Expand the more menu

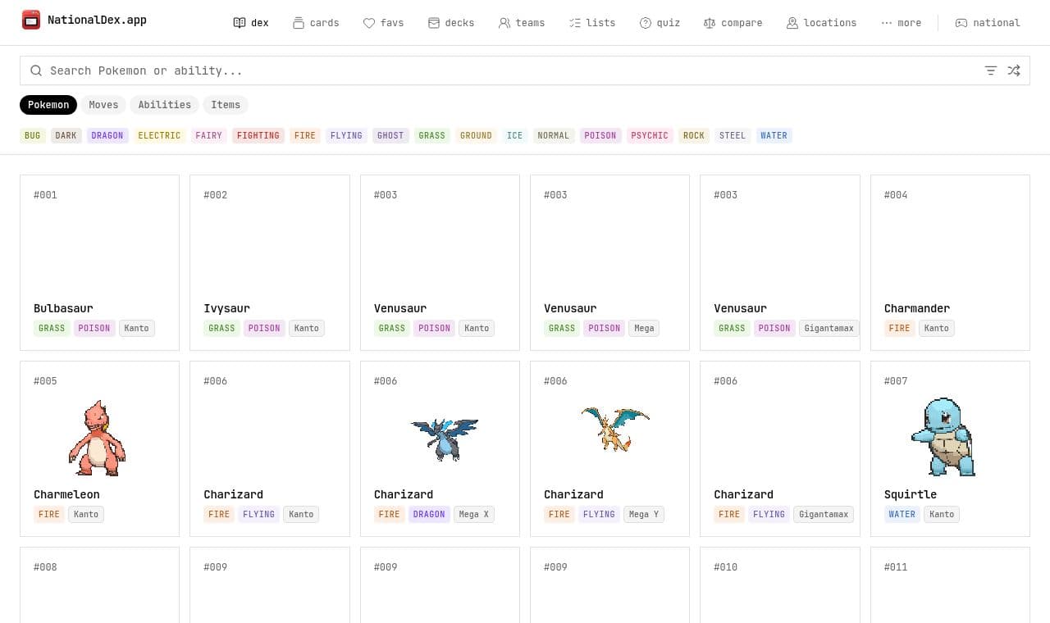click(901, 23)
